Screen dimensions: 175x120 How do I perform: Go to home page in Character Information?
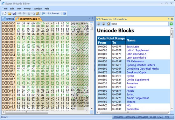pyautogui.click(x=108, y=24)
